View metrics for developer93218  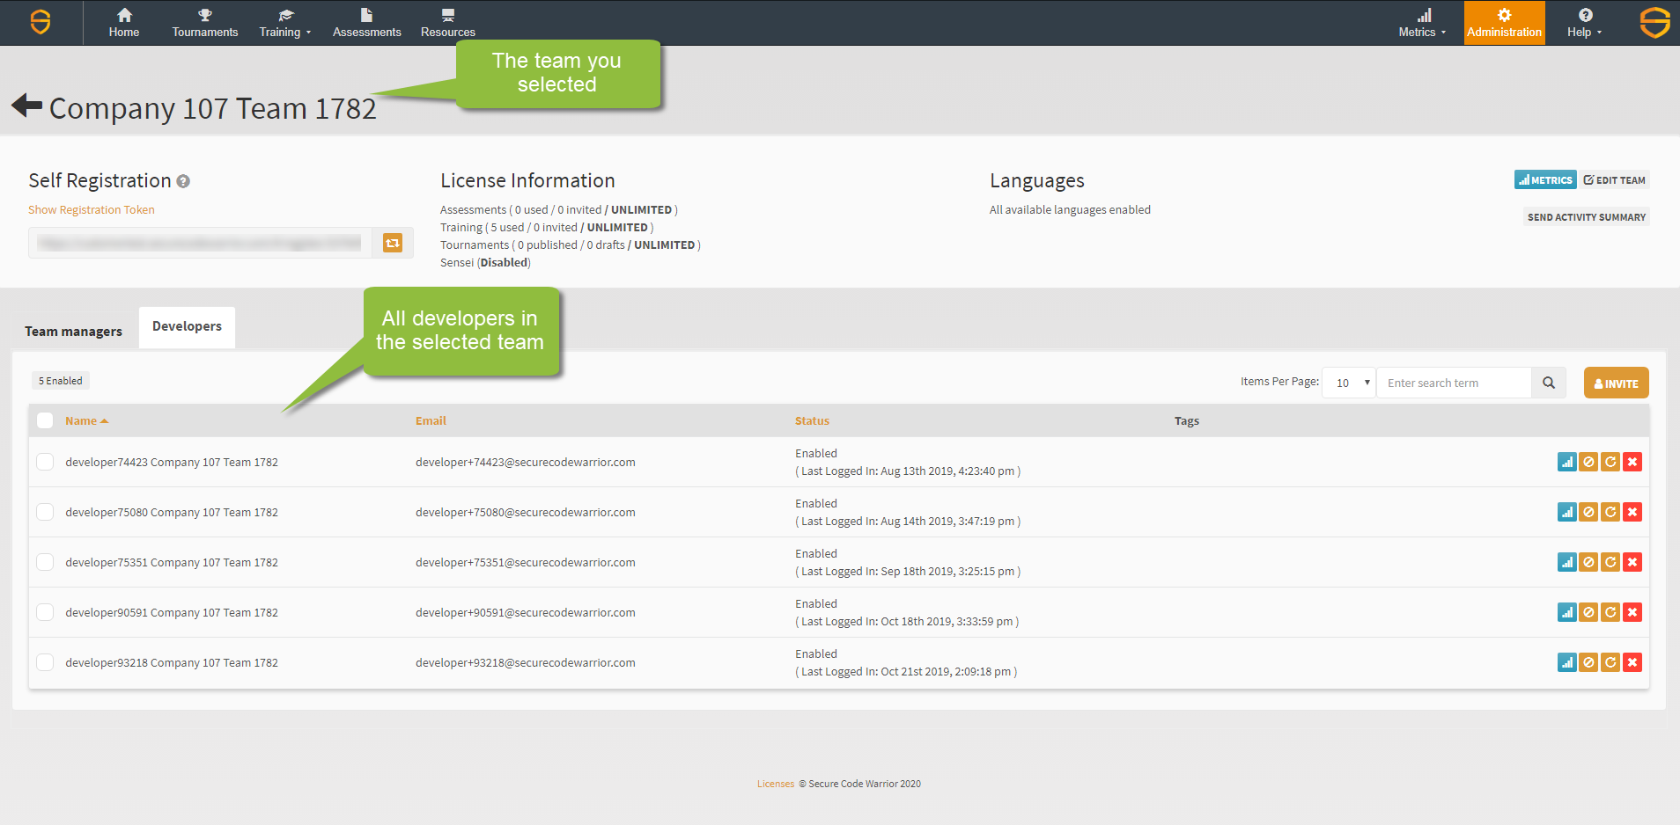(x=1566, y=662)
